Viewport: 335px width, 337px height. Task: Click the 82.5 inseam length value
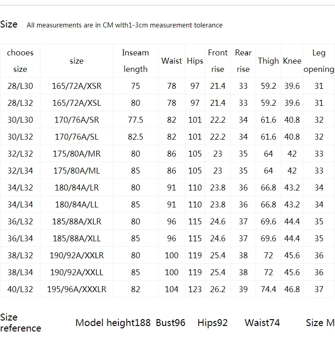[135, 137]
